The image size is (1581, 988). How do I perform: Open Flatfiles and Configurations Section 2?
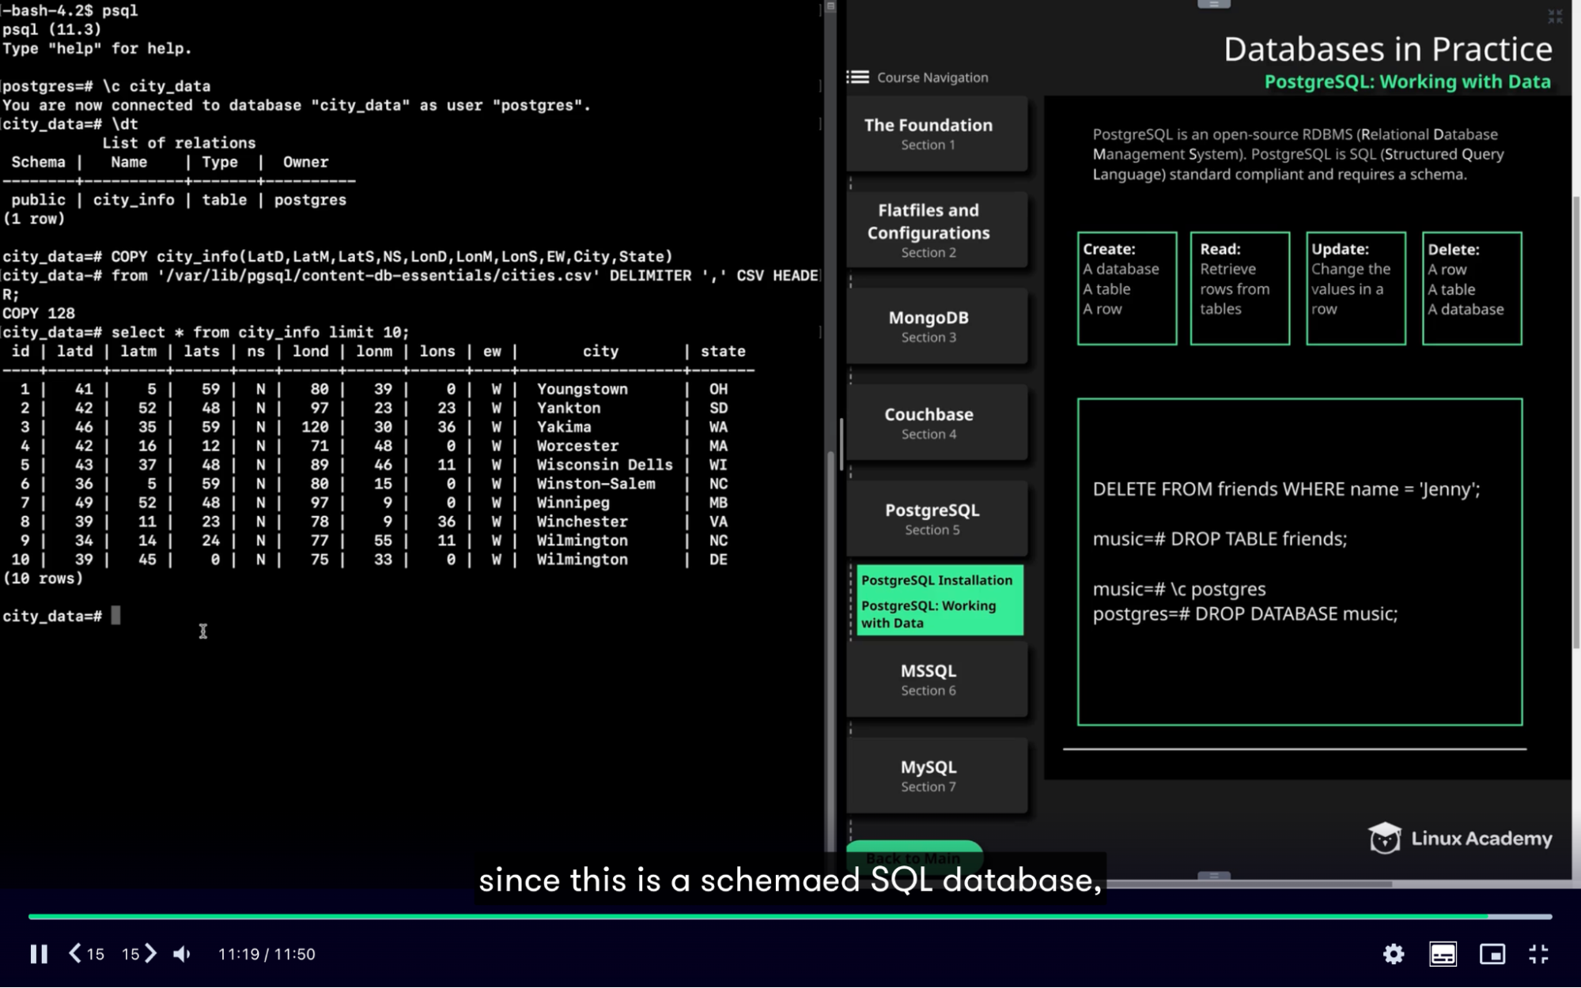pyautogui.click(x=936, y=230)
